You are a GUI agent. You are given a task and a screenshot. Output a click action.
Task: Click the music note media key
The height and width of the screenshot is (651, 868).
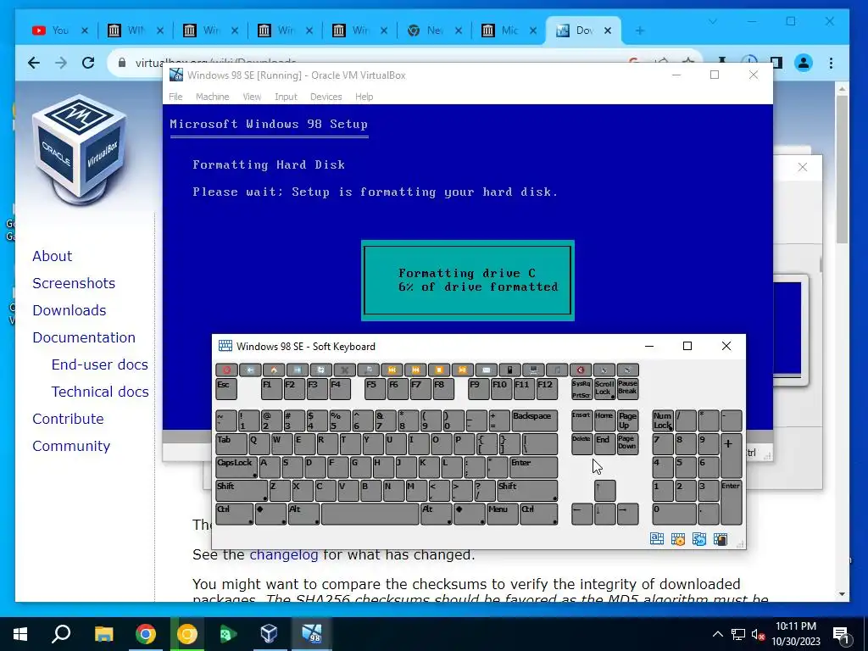click(x=557, y=370)
